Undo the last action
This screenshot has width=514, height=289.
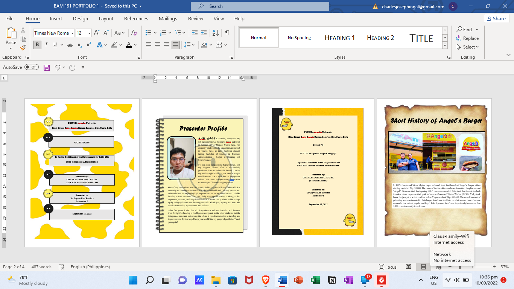[57, 67]
